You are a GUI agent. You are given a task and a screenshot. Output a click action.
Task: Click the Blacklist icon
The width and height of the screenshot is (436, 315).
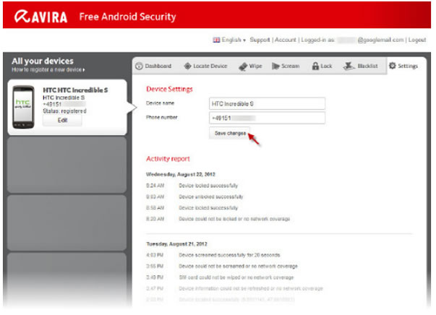pos(349,66)
